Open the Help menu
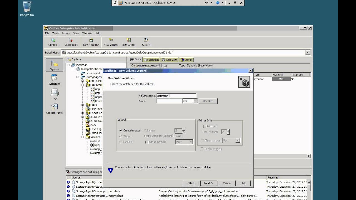This screenshot has width=356, height=200. coord(97,33)
